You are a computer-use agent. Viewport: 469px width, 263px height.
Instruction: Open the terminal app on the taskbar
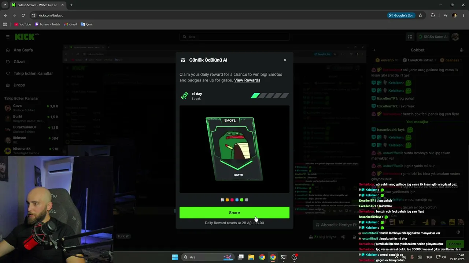click(x=283, y=257)
